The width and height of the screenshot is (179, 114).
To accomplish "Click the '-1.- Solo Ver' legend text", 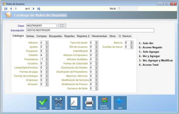I will coord(146,43).
